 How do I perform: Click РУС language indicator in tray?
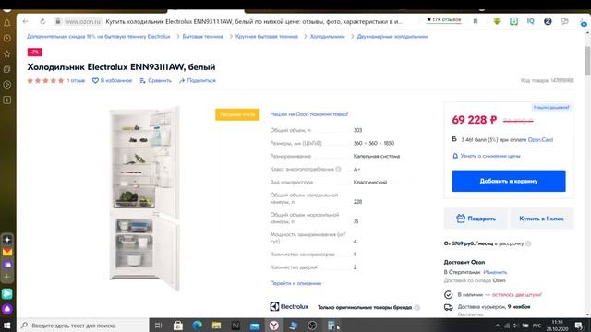[x=537, y=326]
